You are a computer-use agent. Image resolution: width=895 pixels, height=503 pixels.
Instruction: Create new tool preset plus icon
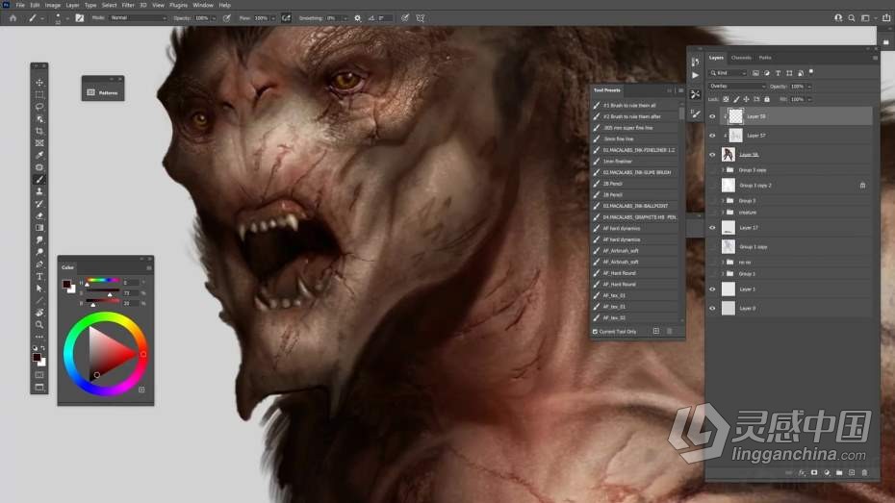point(655,331)
